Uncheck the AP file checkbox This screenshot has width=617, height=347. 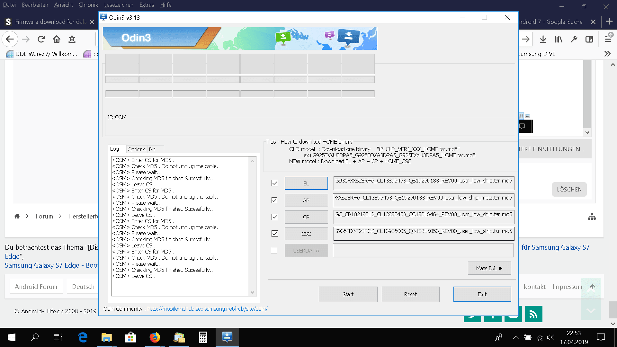click(x=274, y=200)
